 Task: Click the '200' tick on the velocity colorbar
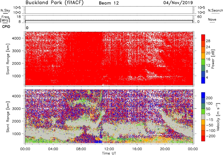209,98
